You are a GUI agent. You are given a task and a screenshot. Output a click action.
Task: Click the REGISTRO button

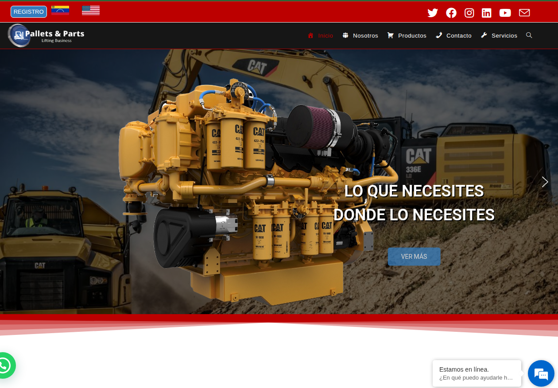click(x=29, y=12)
